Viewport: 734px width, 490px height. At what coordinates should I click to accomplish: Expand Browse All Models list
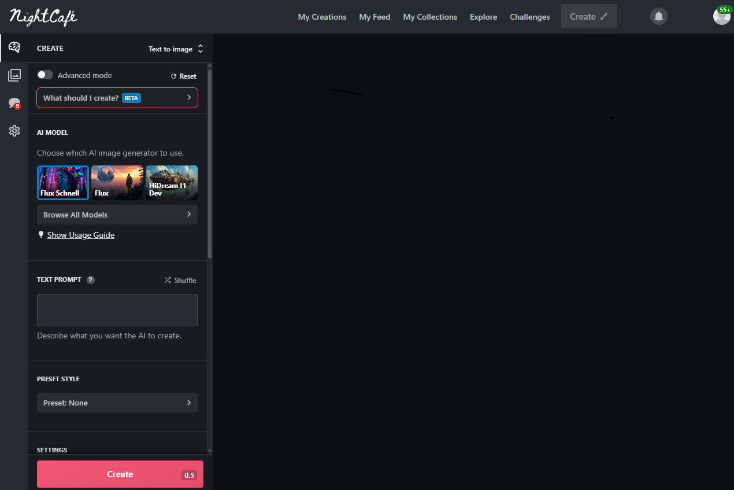(x=117, y=215)
